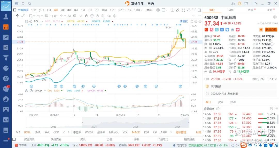Switch to 日K chart period
This screenshot has height=148, width=279.
[x=49, y=10]
